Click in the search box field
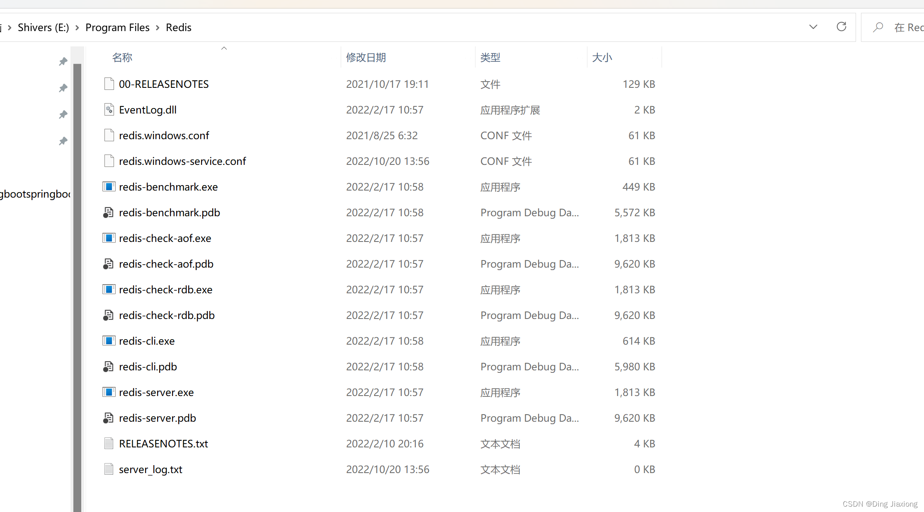Screen dimensions: 924x512 click(x=892, y=27)
